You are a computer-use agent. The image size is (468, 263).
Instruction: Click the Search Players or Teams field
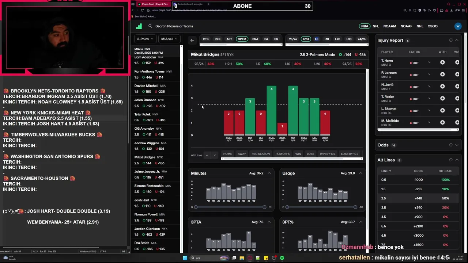pyautogui.click(x=174, y=26)
